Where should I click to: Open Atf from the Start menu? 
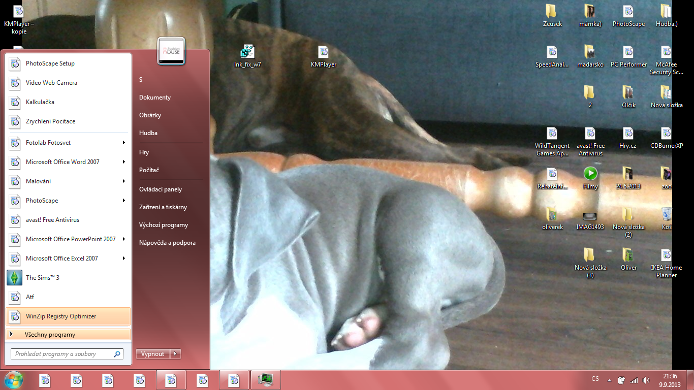tap(68, 297)
